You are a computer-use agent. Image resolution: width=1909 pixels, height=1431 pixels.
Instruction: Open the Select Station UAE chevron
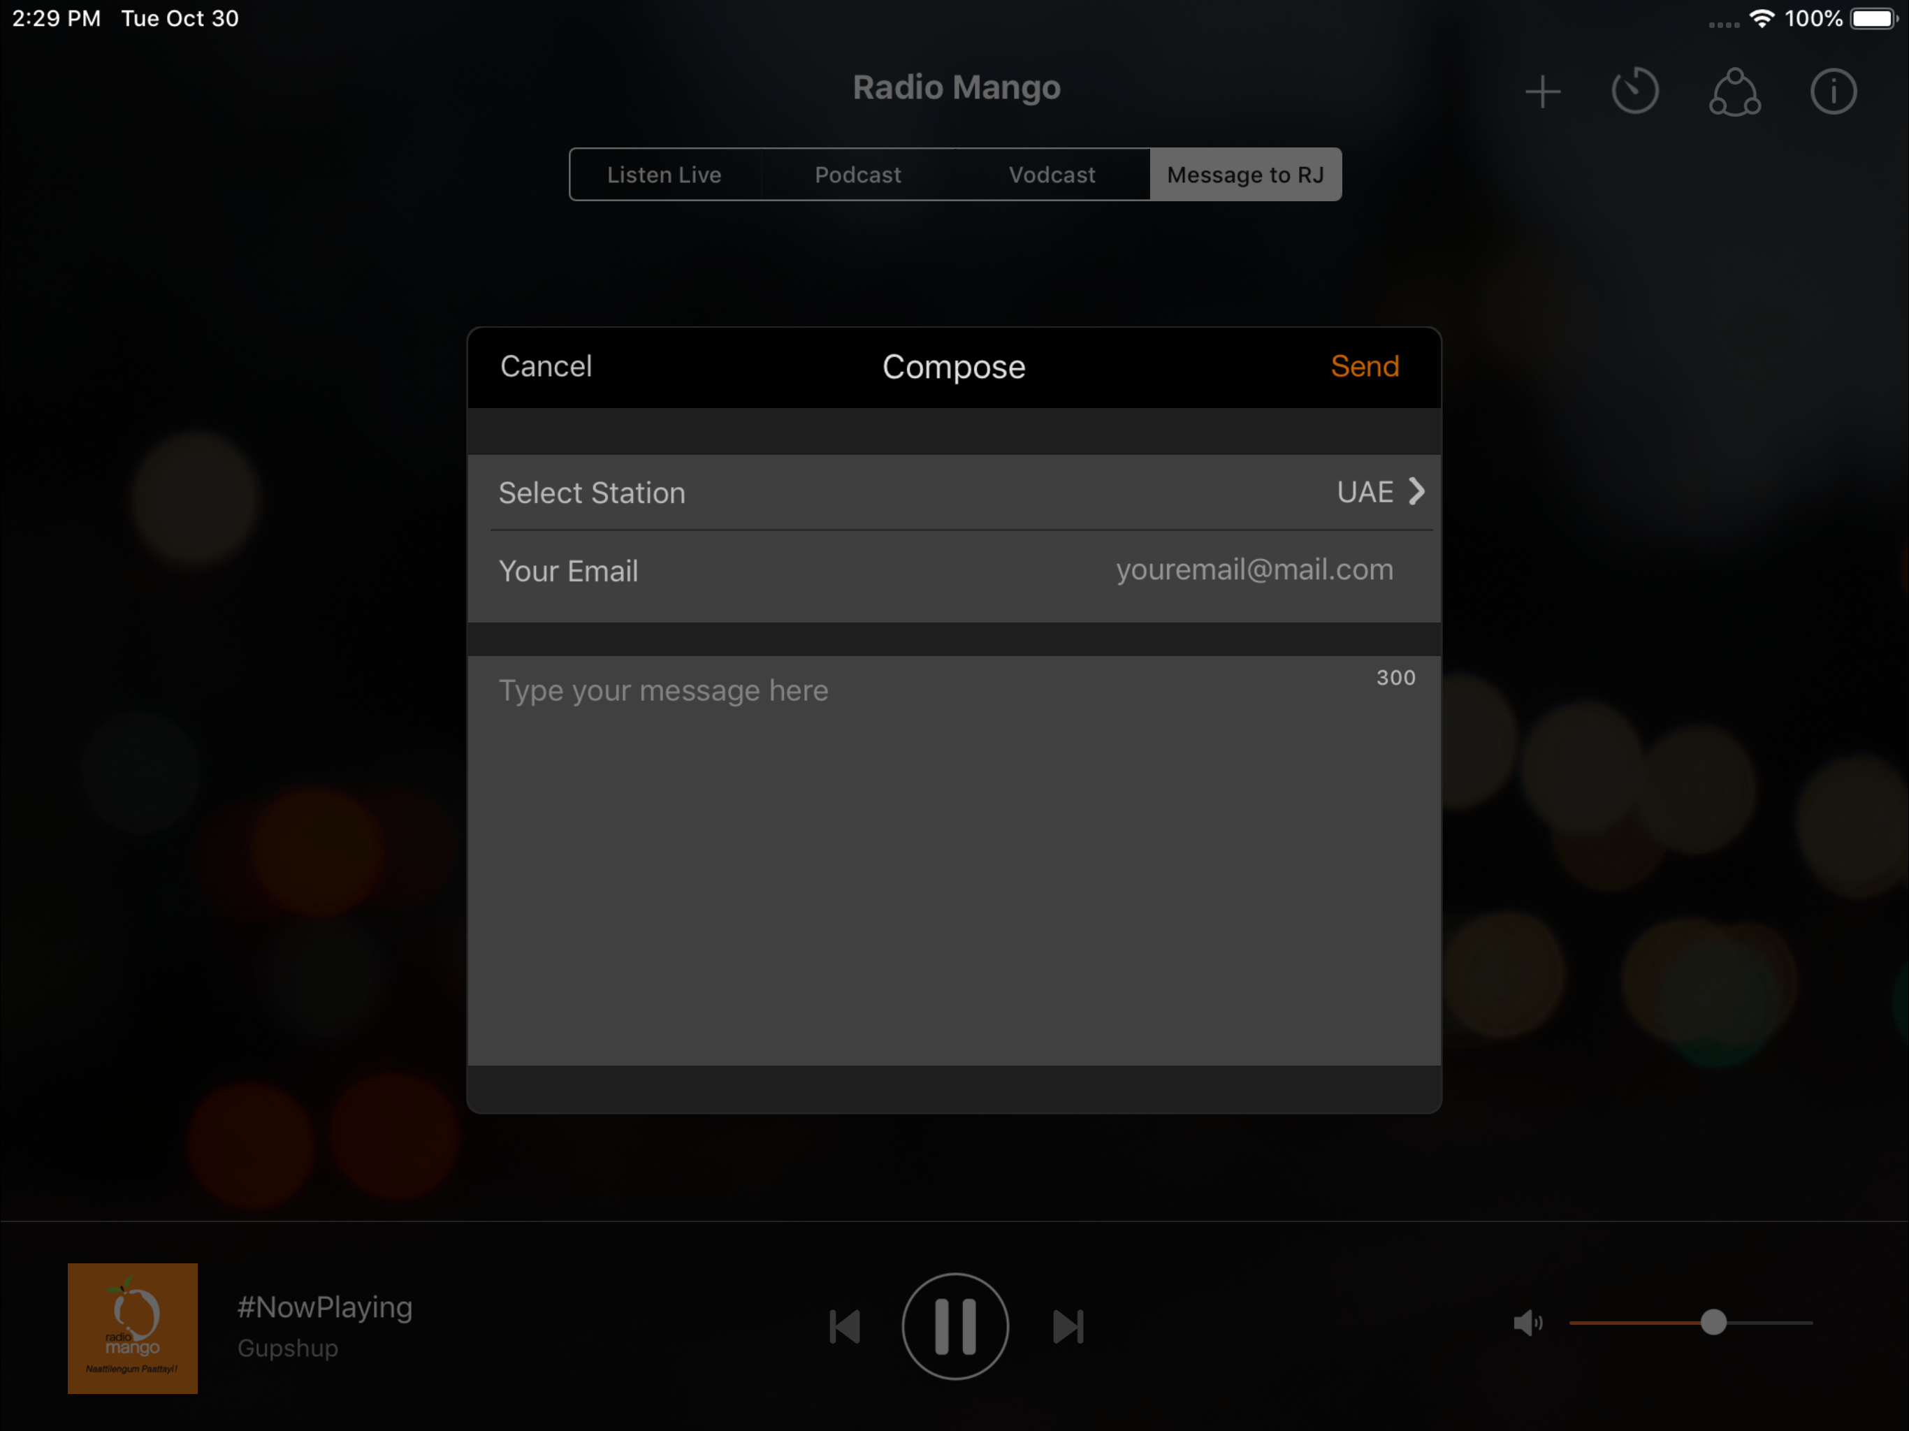[1416, 492]
